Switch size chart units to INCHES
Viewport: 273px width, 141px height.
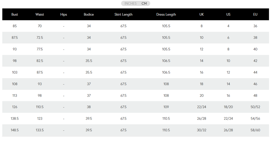point(130,4)
